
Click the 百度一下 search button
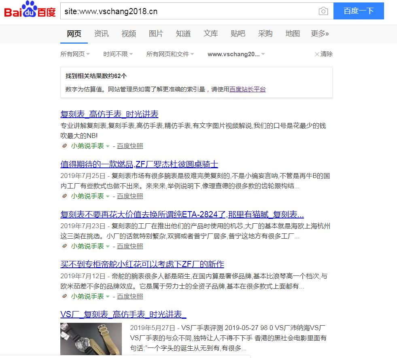[359, 11]
